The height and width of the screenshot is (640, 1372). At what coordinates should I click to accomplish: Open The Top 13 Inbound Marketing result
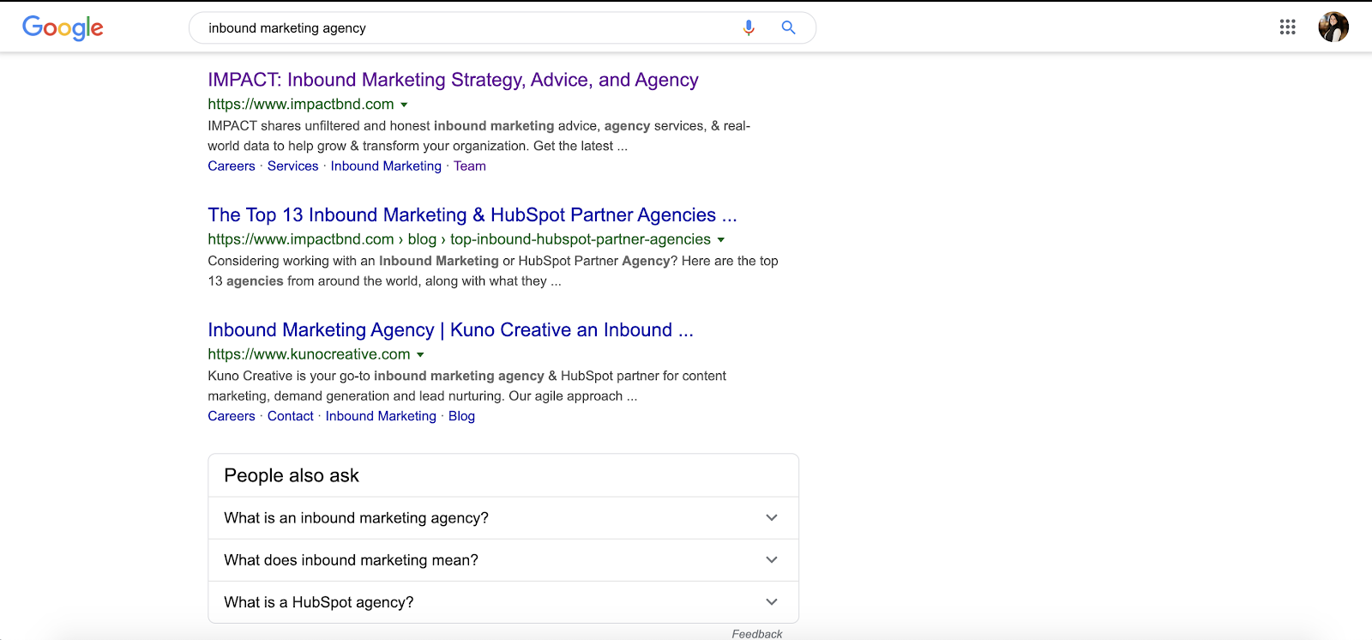(x=472, y=215)
